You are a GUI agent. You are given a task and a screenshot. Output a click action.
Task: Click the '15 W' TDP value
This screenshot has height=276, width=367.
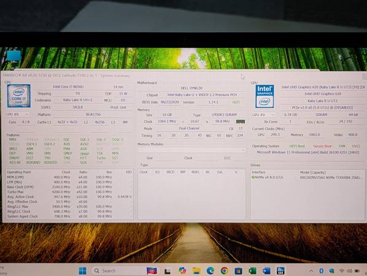point(123,94)
